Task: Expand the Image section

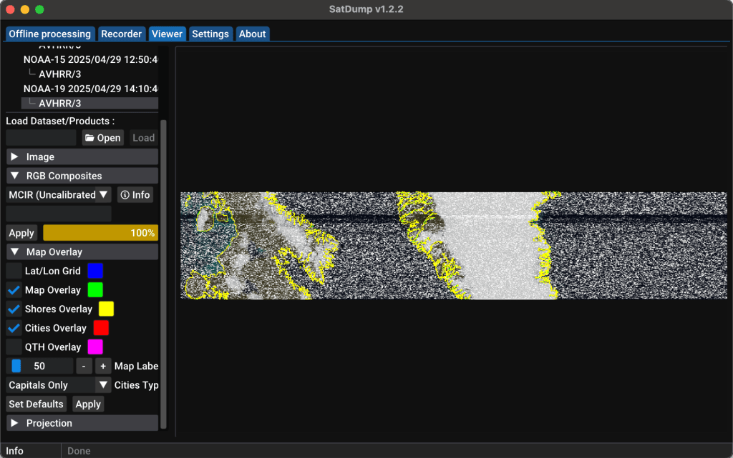Action: pyautogui.click(x=82, y=156)
